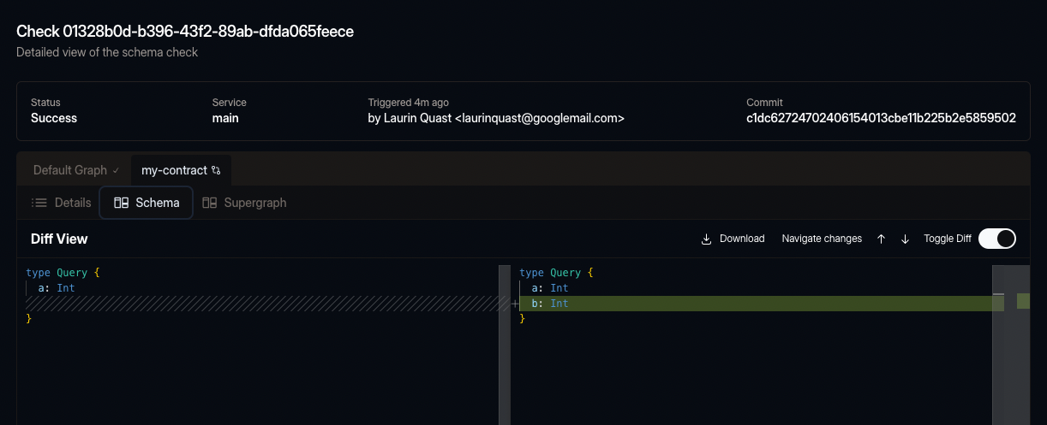Viewport: 1047px width, 425px height.
Task: Click the download icon beside Download
Action: pyautogui.click(x=707, y=239)
